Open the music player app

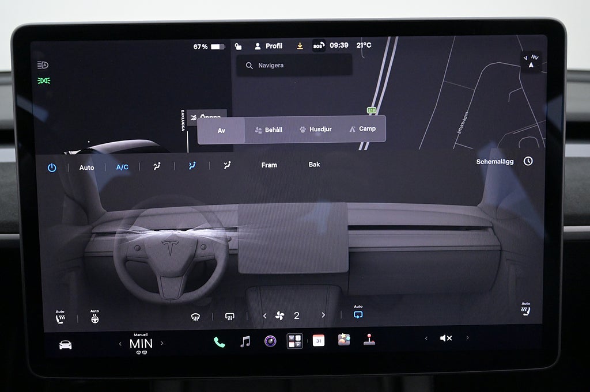click(245, 342)
